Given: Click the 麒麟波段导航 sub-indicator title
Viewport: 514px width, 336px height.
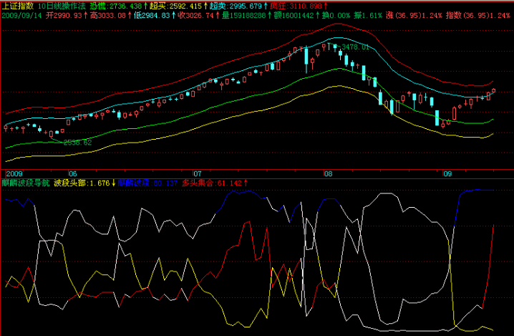Looking at the screenshot, I should pos(26,183).
